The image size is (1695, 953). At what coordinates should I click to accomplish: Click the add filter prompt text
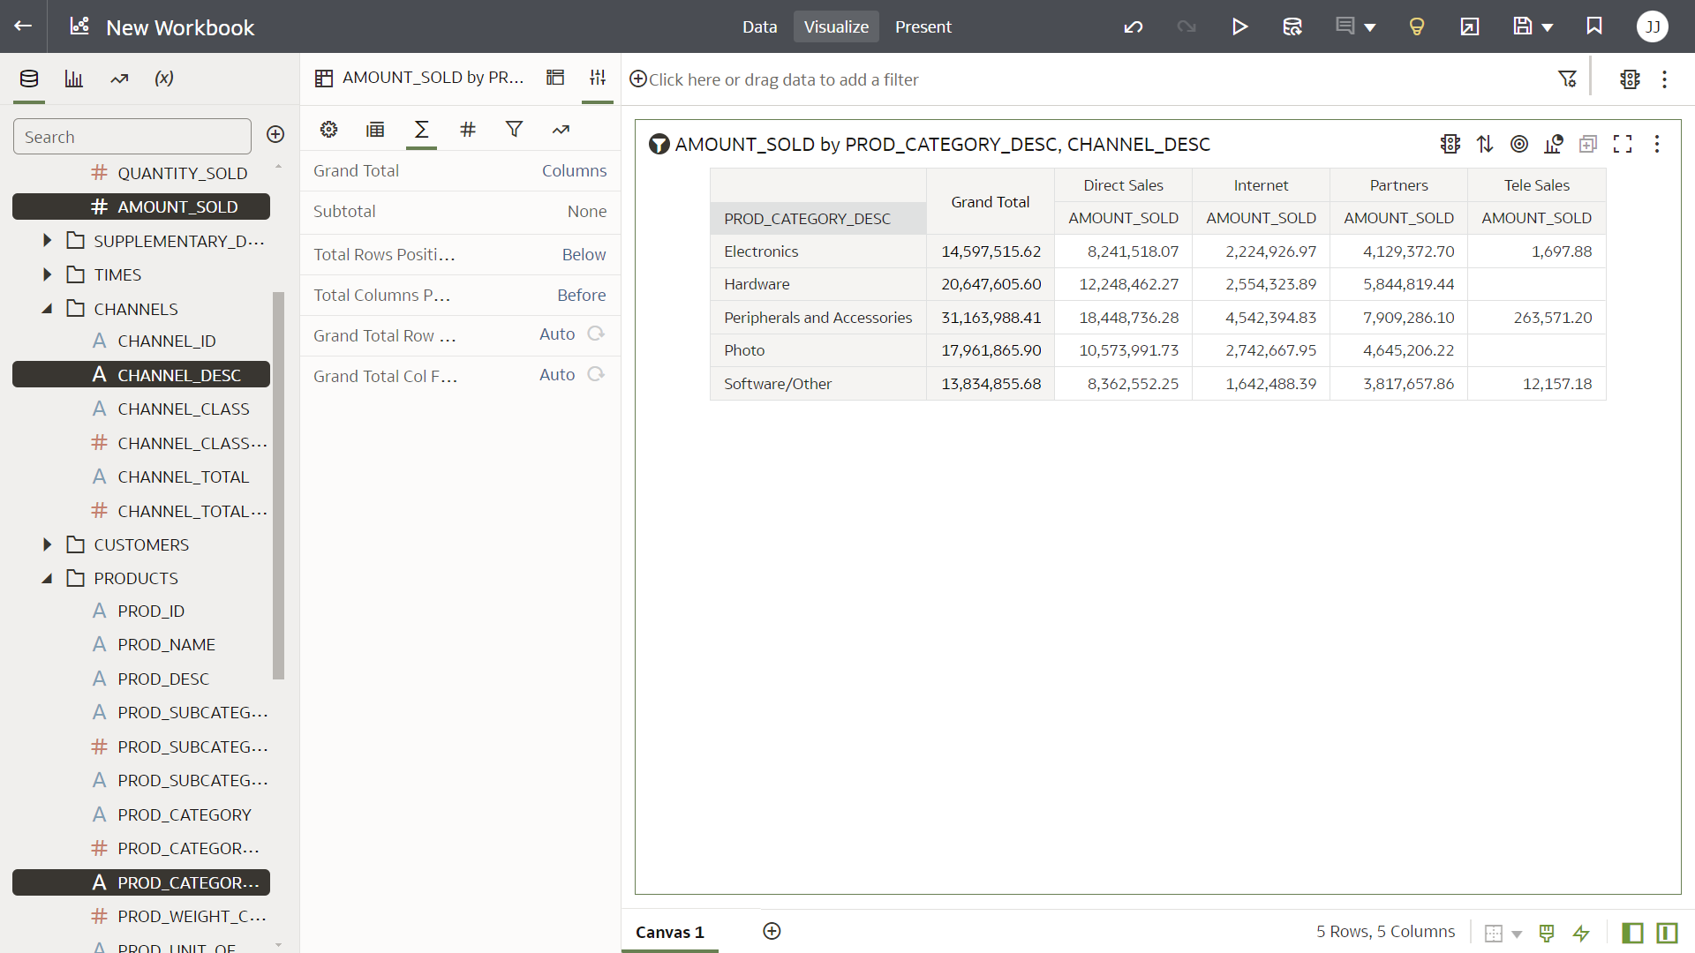783,79
